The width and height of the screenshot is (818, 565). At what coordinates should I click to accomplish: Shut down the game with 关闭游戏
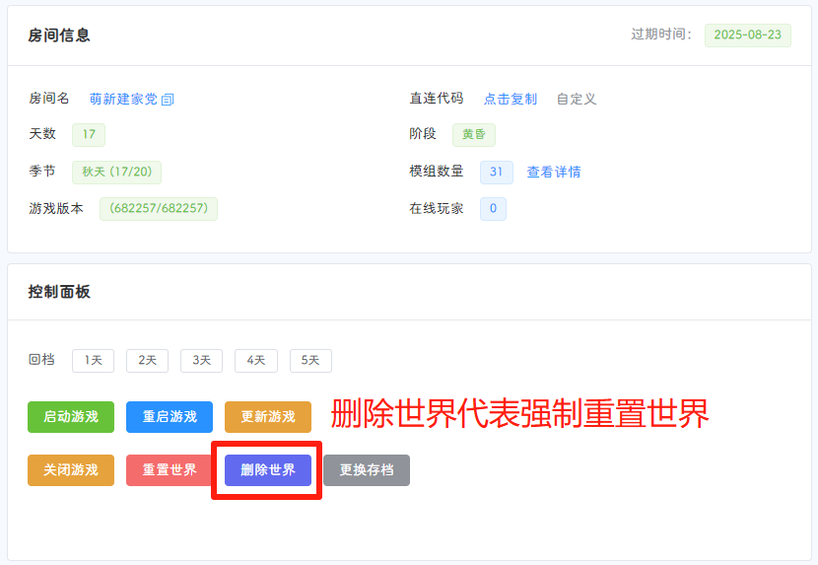tap(71, 470)
